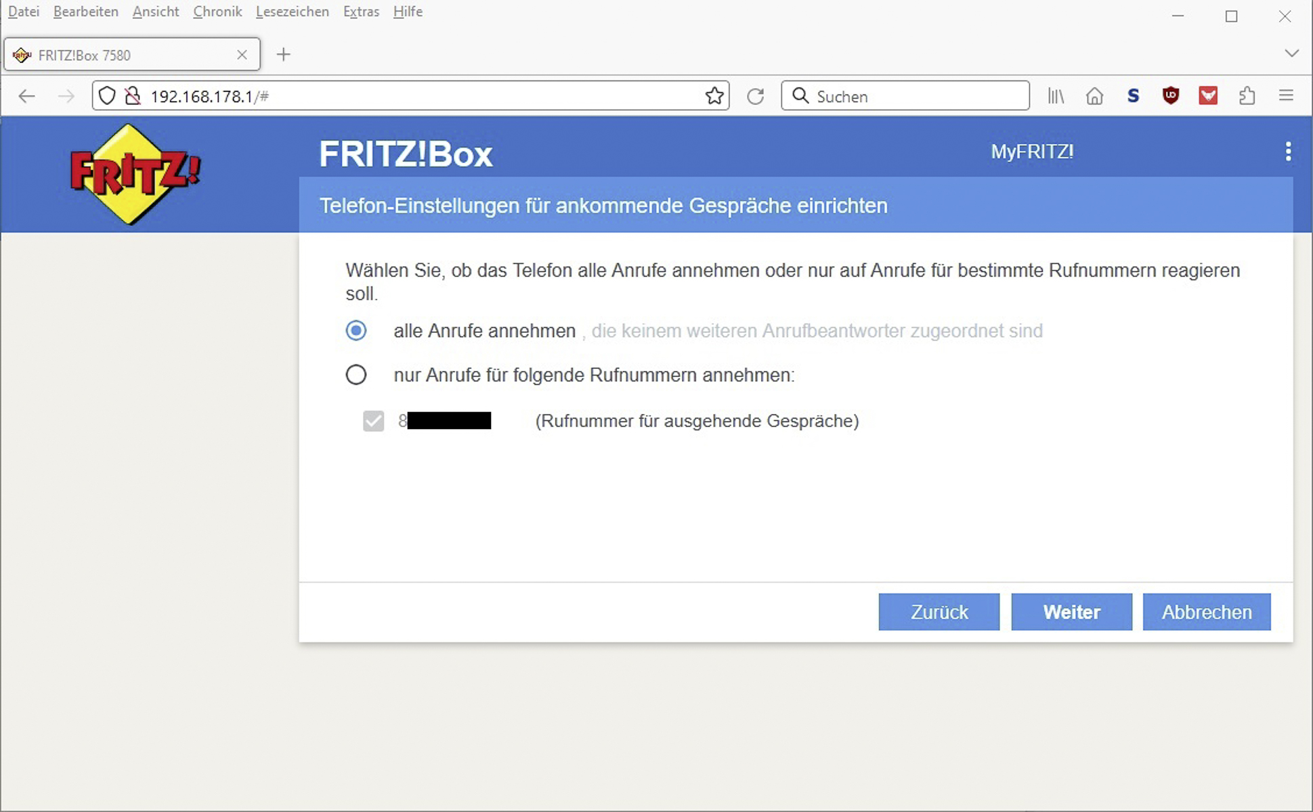Click the Zurück button

tap(939, 612)
